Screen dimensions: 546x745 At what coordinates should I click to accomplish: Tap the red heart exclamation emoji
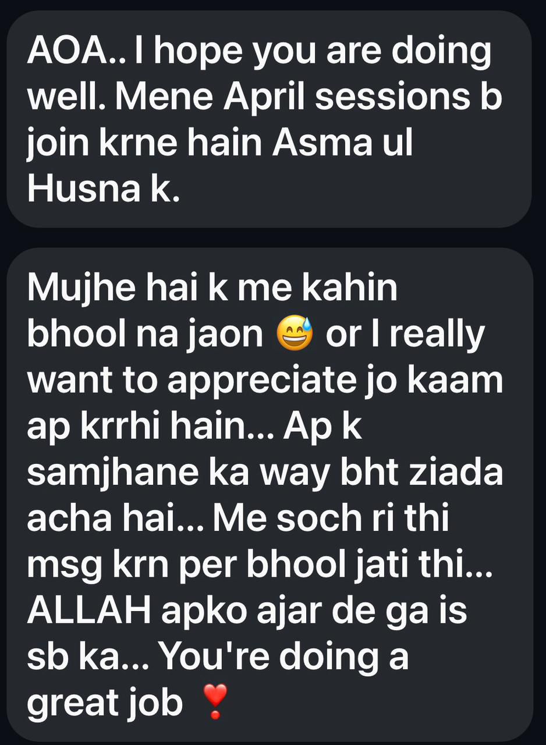tap(215, 701)
